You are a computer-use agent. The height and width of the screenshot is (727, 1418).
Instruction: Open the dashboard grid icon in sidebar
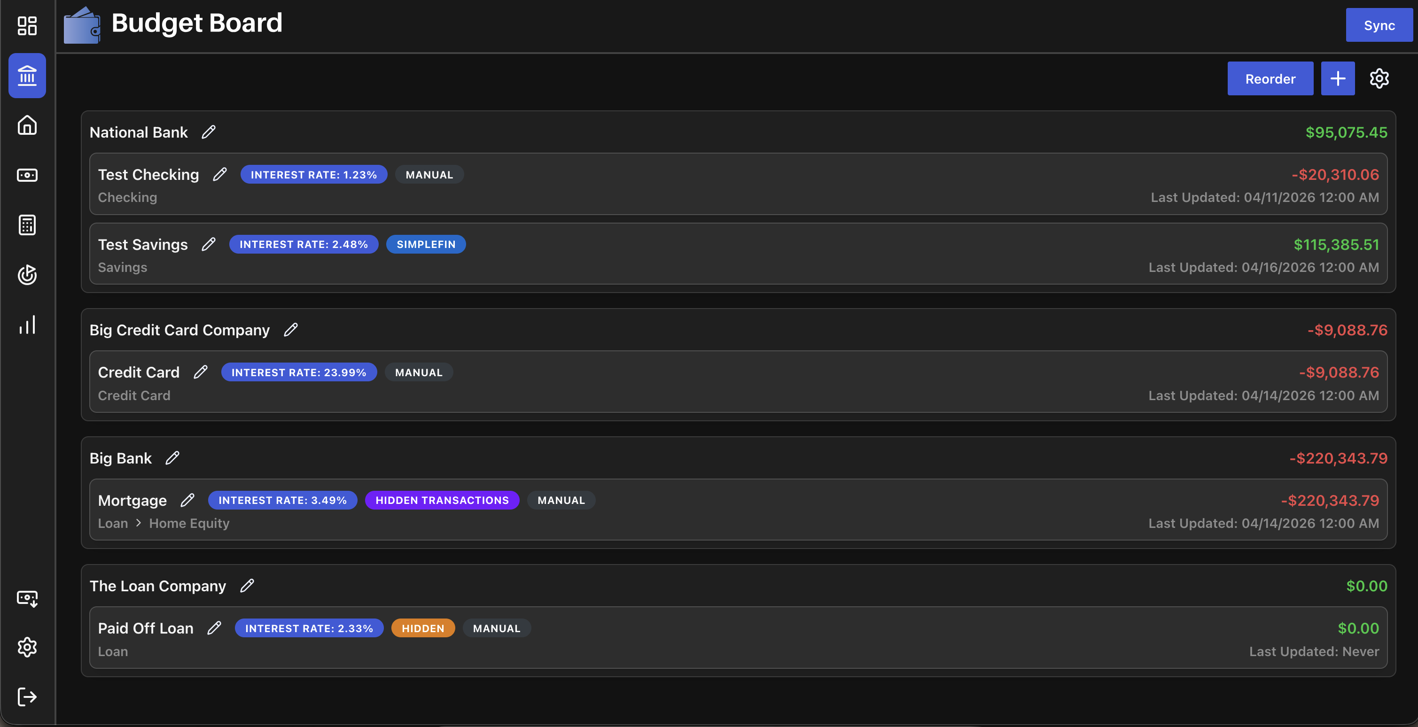tap(27, 25)
